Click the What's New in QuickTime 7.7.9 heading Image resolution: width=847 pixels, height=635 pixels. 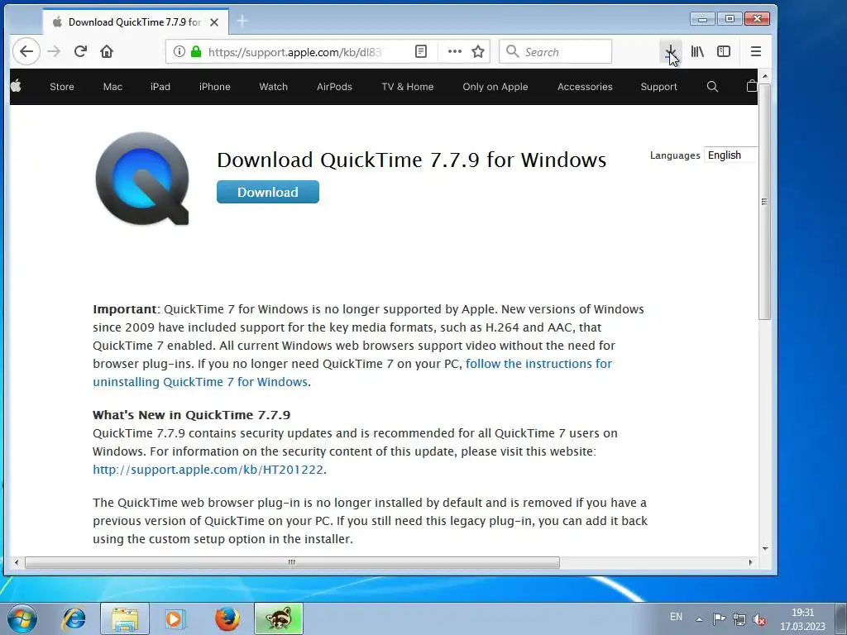click(192, 415)
